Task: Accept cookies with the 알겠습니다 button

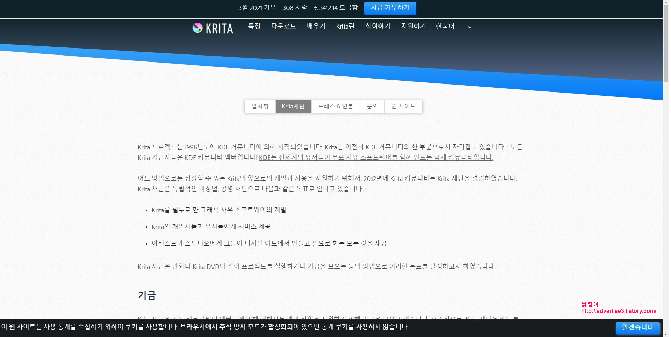Action: click(x=637, y=328)
